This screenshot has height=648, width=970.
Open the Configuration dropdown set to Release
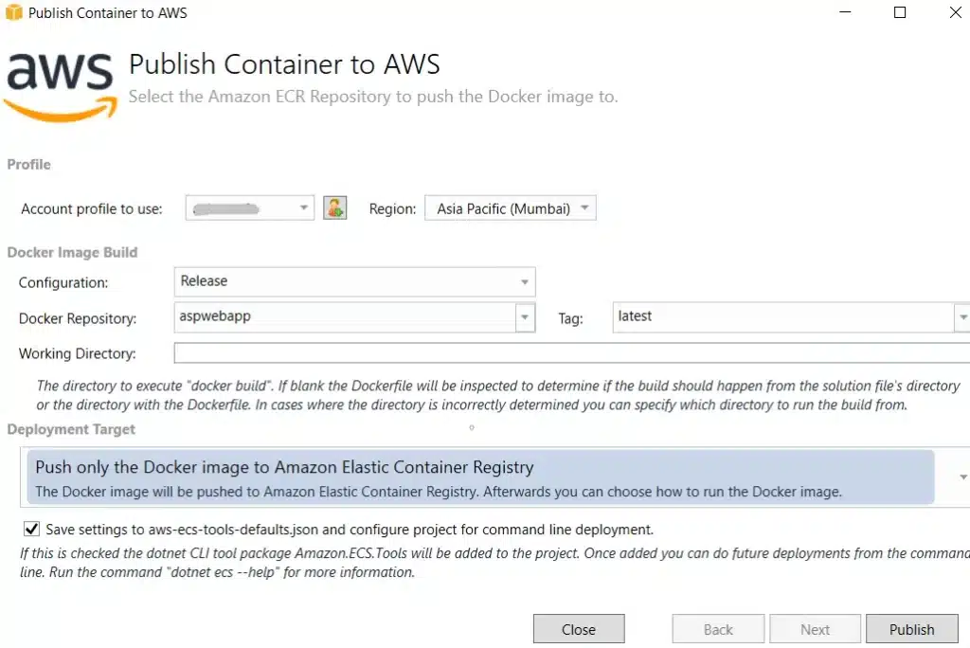click(x=354, y=281)
